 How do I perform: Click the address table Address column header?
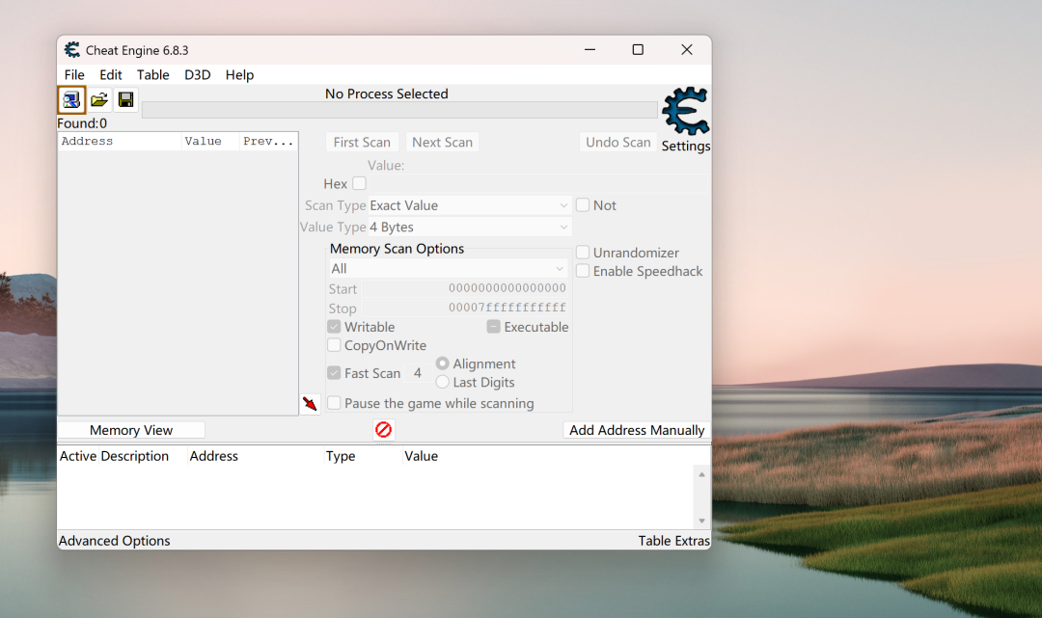tap(214, 456)
